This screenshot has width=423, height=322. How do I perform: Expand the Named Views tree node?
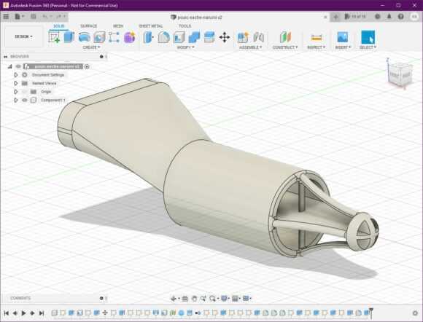pyautogui.click(x=15, y=83)
